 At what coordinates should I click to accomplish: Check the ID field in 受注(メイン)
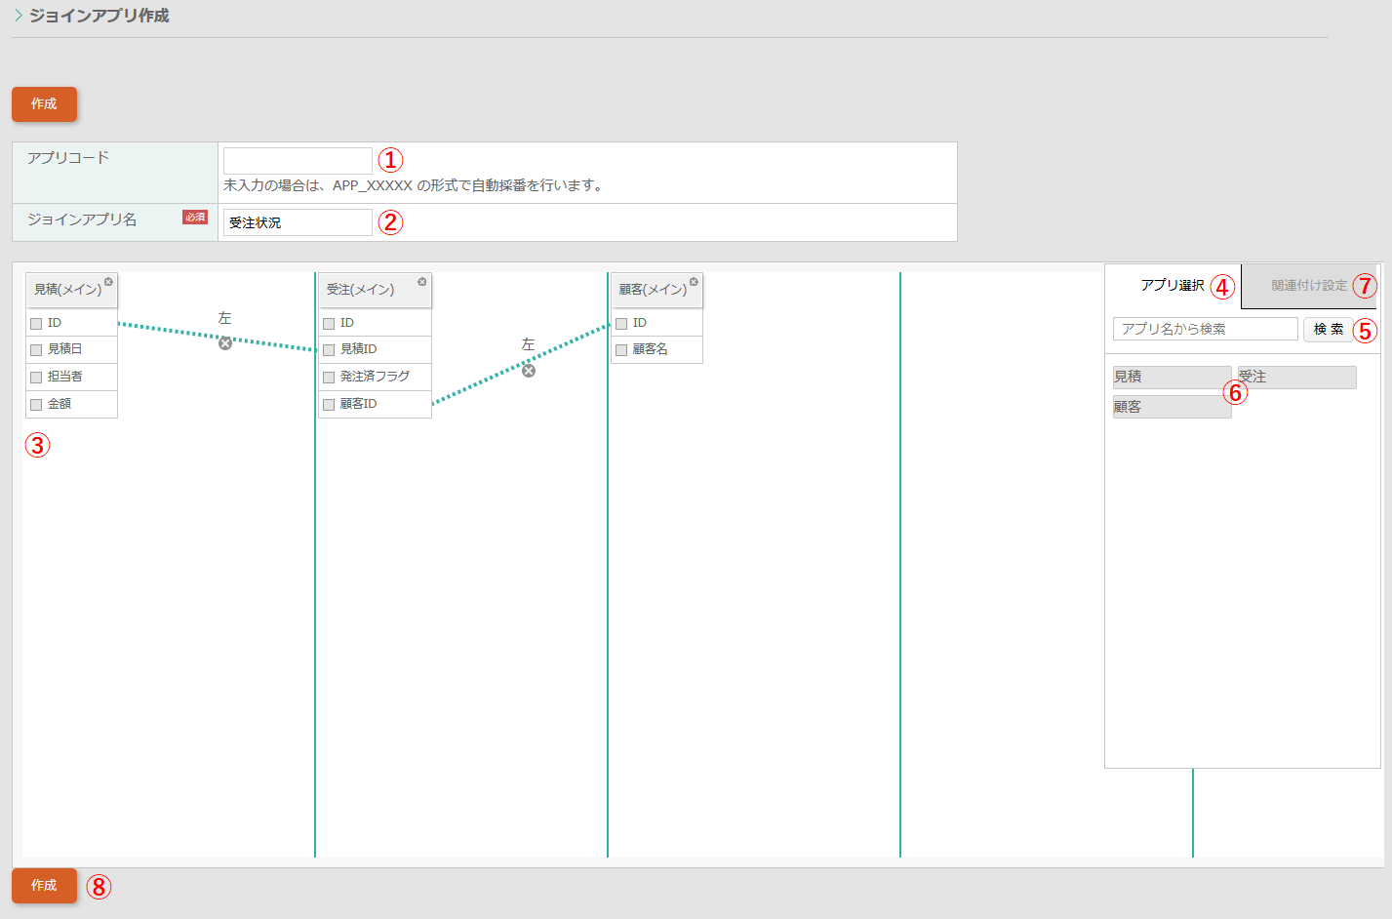[x=329, y=324]
